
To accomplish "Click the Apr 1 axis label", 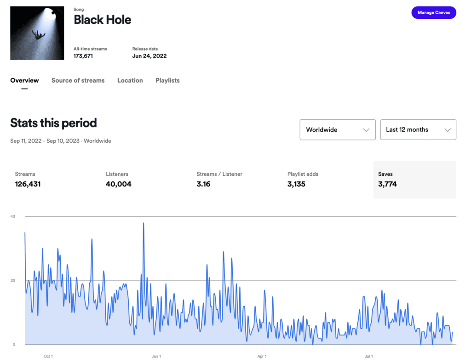I will 262,356.
